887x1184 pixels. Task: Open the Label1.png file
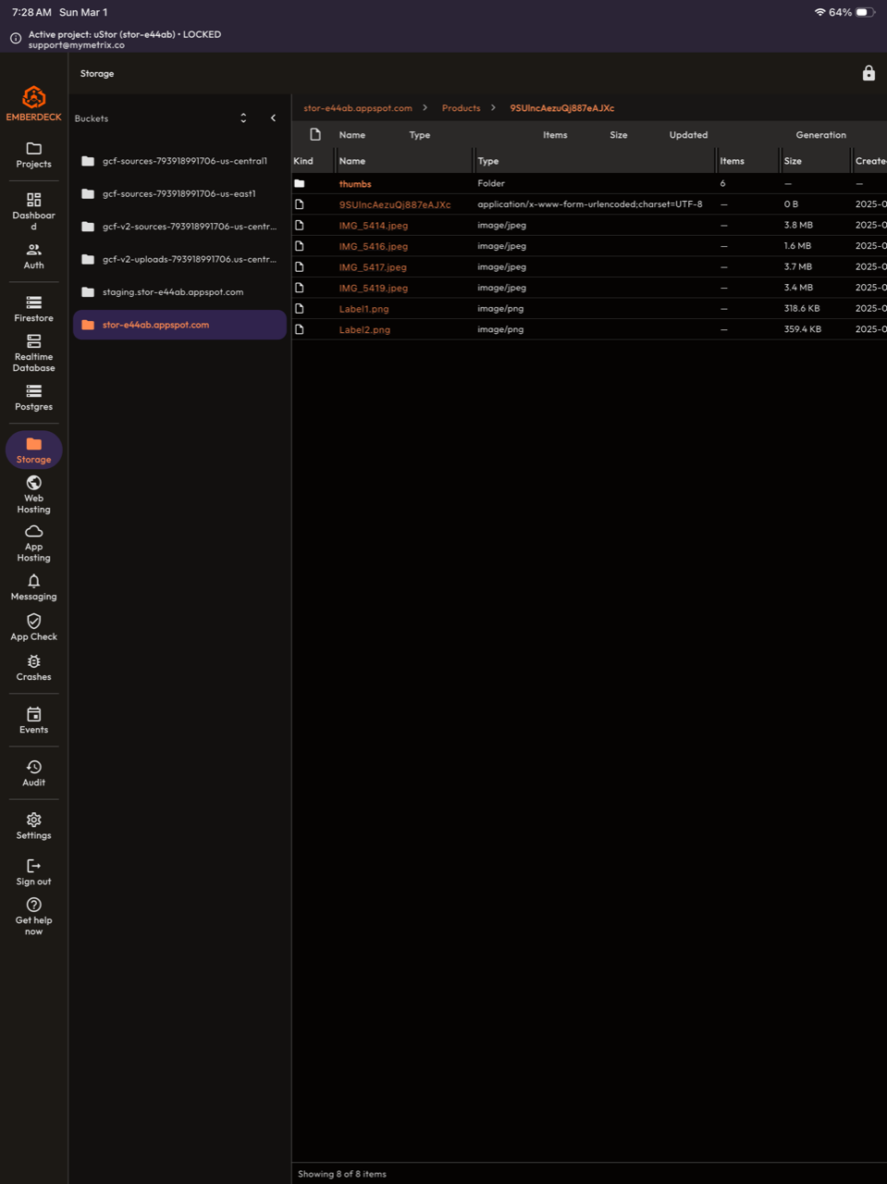[363, 308]
